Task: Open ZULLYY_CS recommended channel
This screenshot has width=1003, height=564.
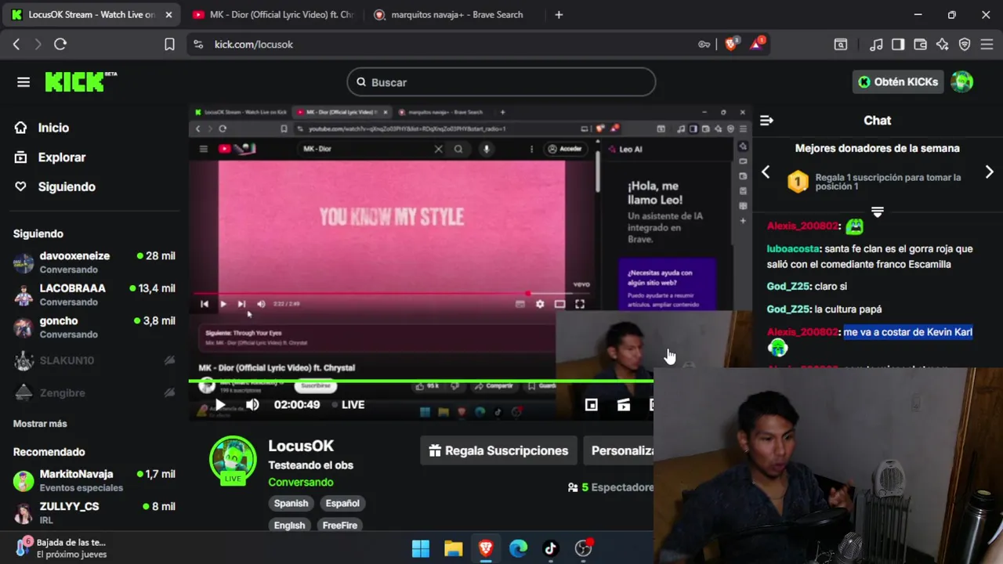Action: coord(94,512)
